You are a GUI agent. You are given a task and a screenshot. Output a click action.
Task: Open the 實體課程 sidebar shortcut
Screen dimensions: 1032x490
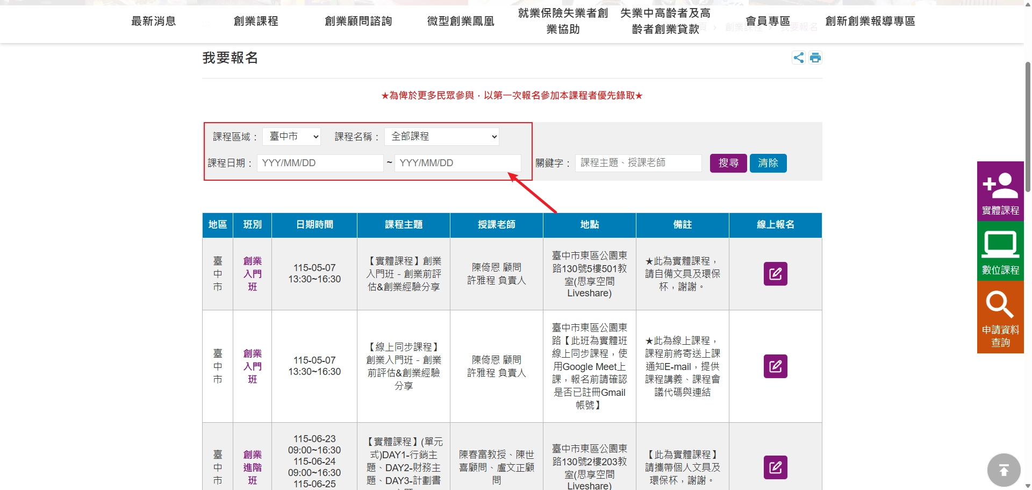point(1000,191)
